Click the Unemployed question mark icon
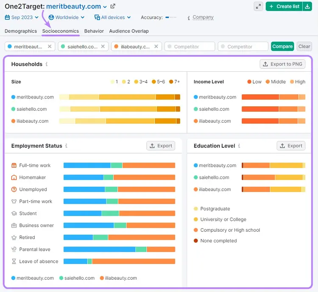The height and width of the screenshot is (292, 318). coord(14,189)
